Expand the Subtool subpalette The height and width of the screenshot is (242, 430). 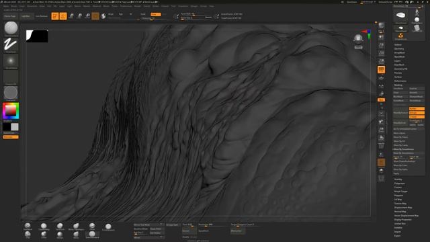click(398, 45)
